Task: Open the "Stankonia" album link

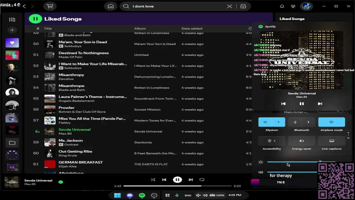Action: pyautogui.click(x=143, y=142)
